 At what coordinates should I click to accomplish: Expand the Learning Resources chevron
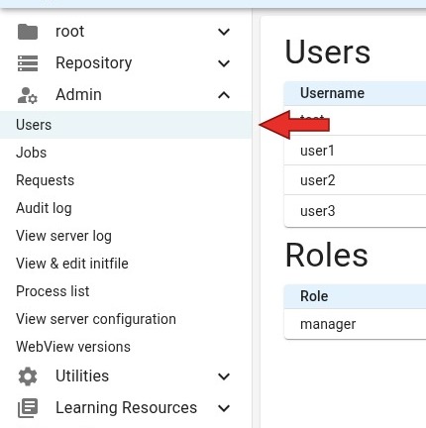[x=224, y=408]
